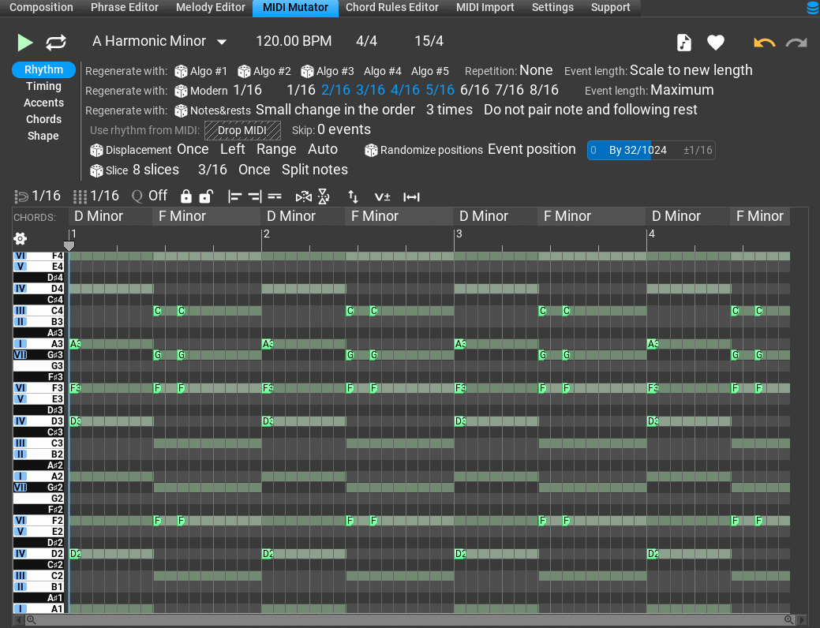Start playback with the green play button

coord(24,43)
